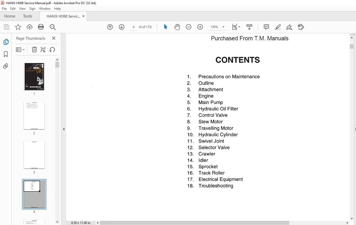The width and height of the screenshot is (356, 225).
Task: Select the highlight text pen tool
Action: coord(278,27)
